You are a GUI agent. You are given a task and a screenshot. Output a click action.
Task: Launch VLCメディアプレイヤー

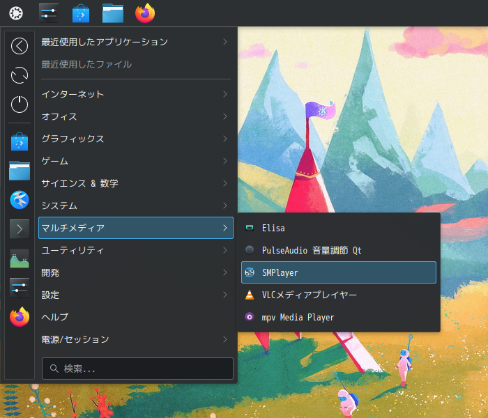tap(339, 295)
